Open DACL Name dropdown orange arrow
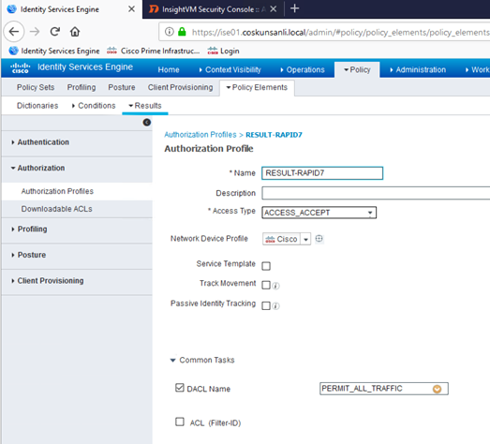Image resolution: width=490 pixels, height=444 pixels. pos(437,389)
